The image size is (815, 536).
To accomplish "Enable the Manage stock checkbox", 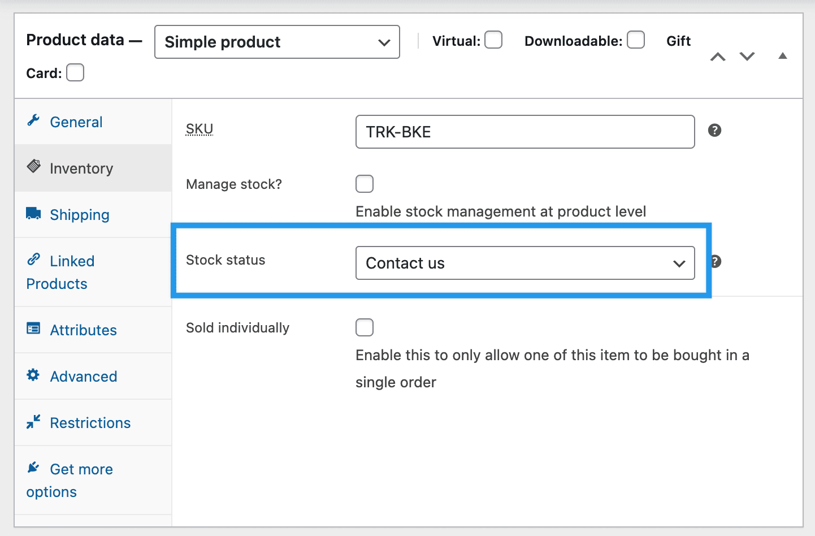I will point(365,184).
